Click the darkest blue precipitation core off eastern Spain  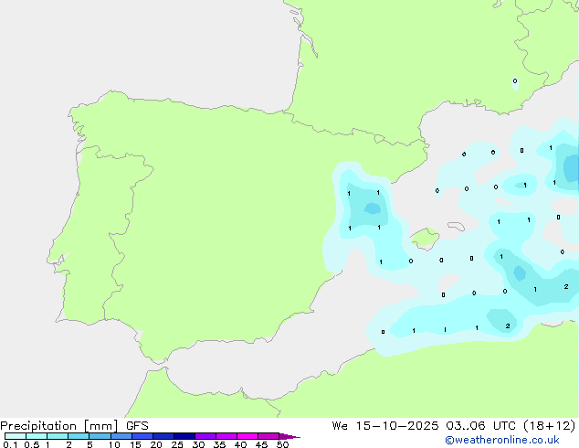coord(373,208)
